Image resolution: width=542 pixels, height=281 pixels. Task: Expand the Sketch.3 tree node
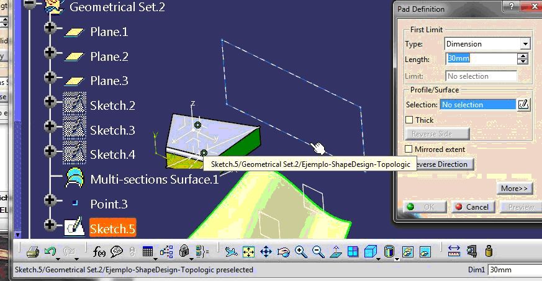point(50,130)
